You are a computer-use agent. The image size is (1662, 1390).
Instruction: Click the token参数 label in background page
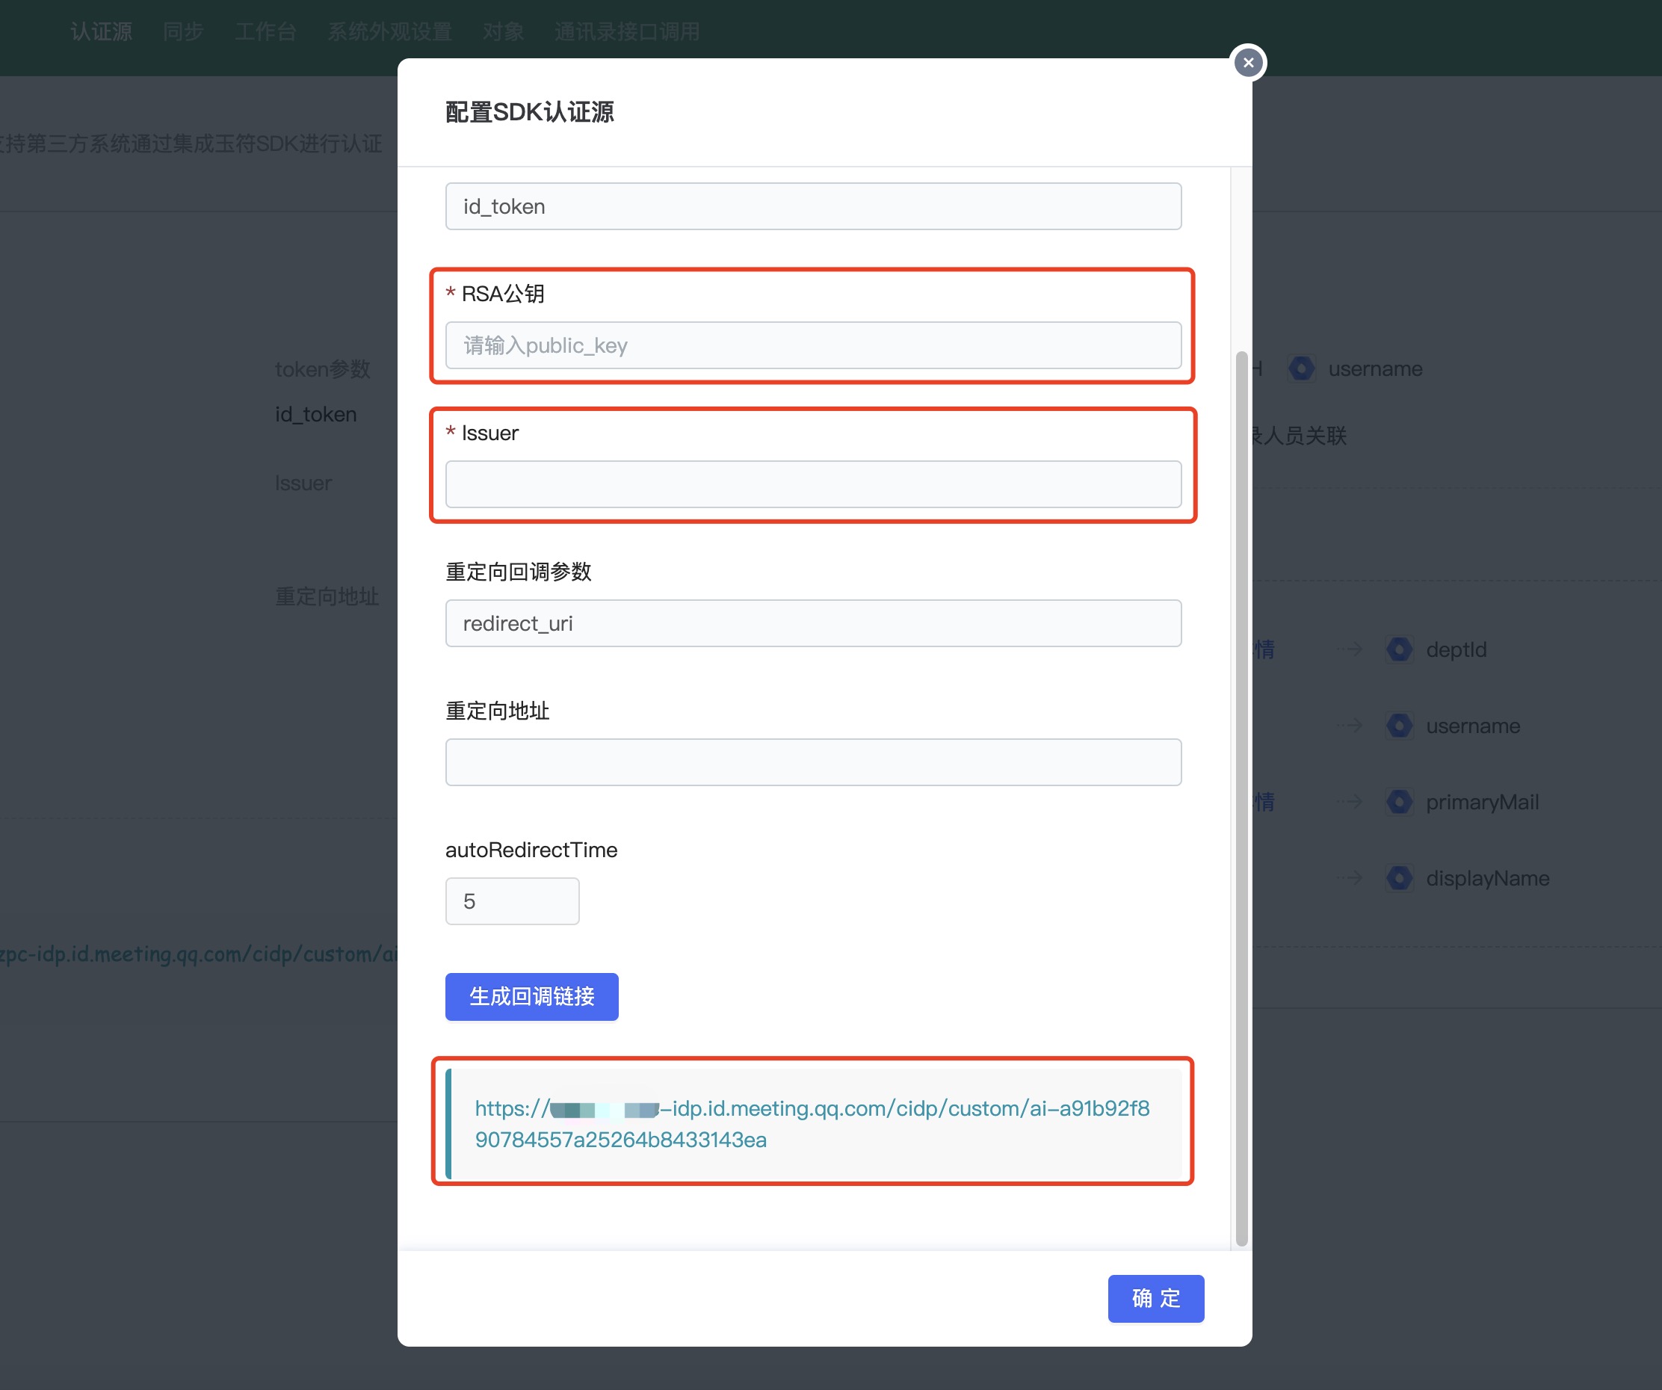coord(323,369)
